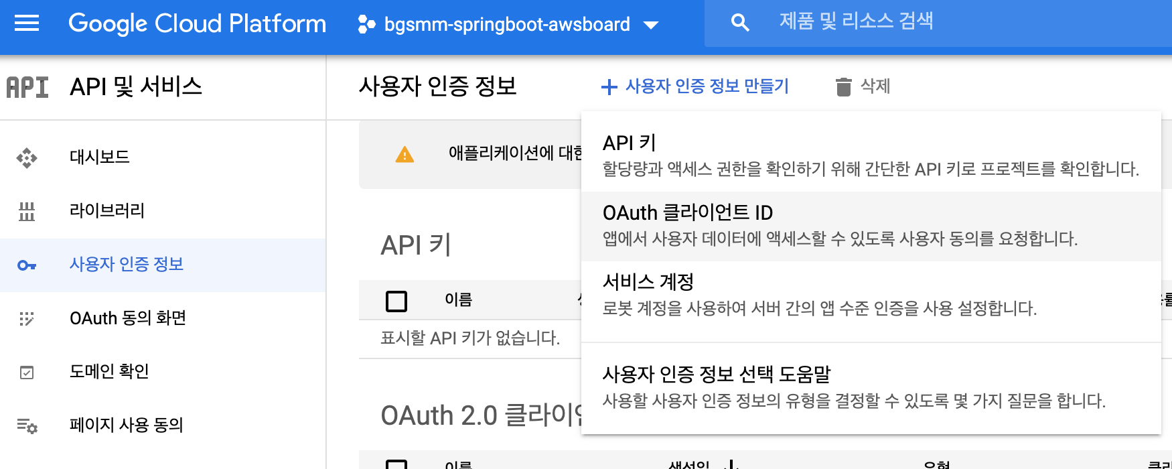Click the 대시보드 dashboard icon
The image size is (1172, 469).
click(27, 157)
